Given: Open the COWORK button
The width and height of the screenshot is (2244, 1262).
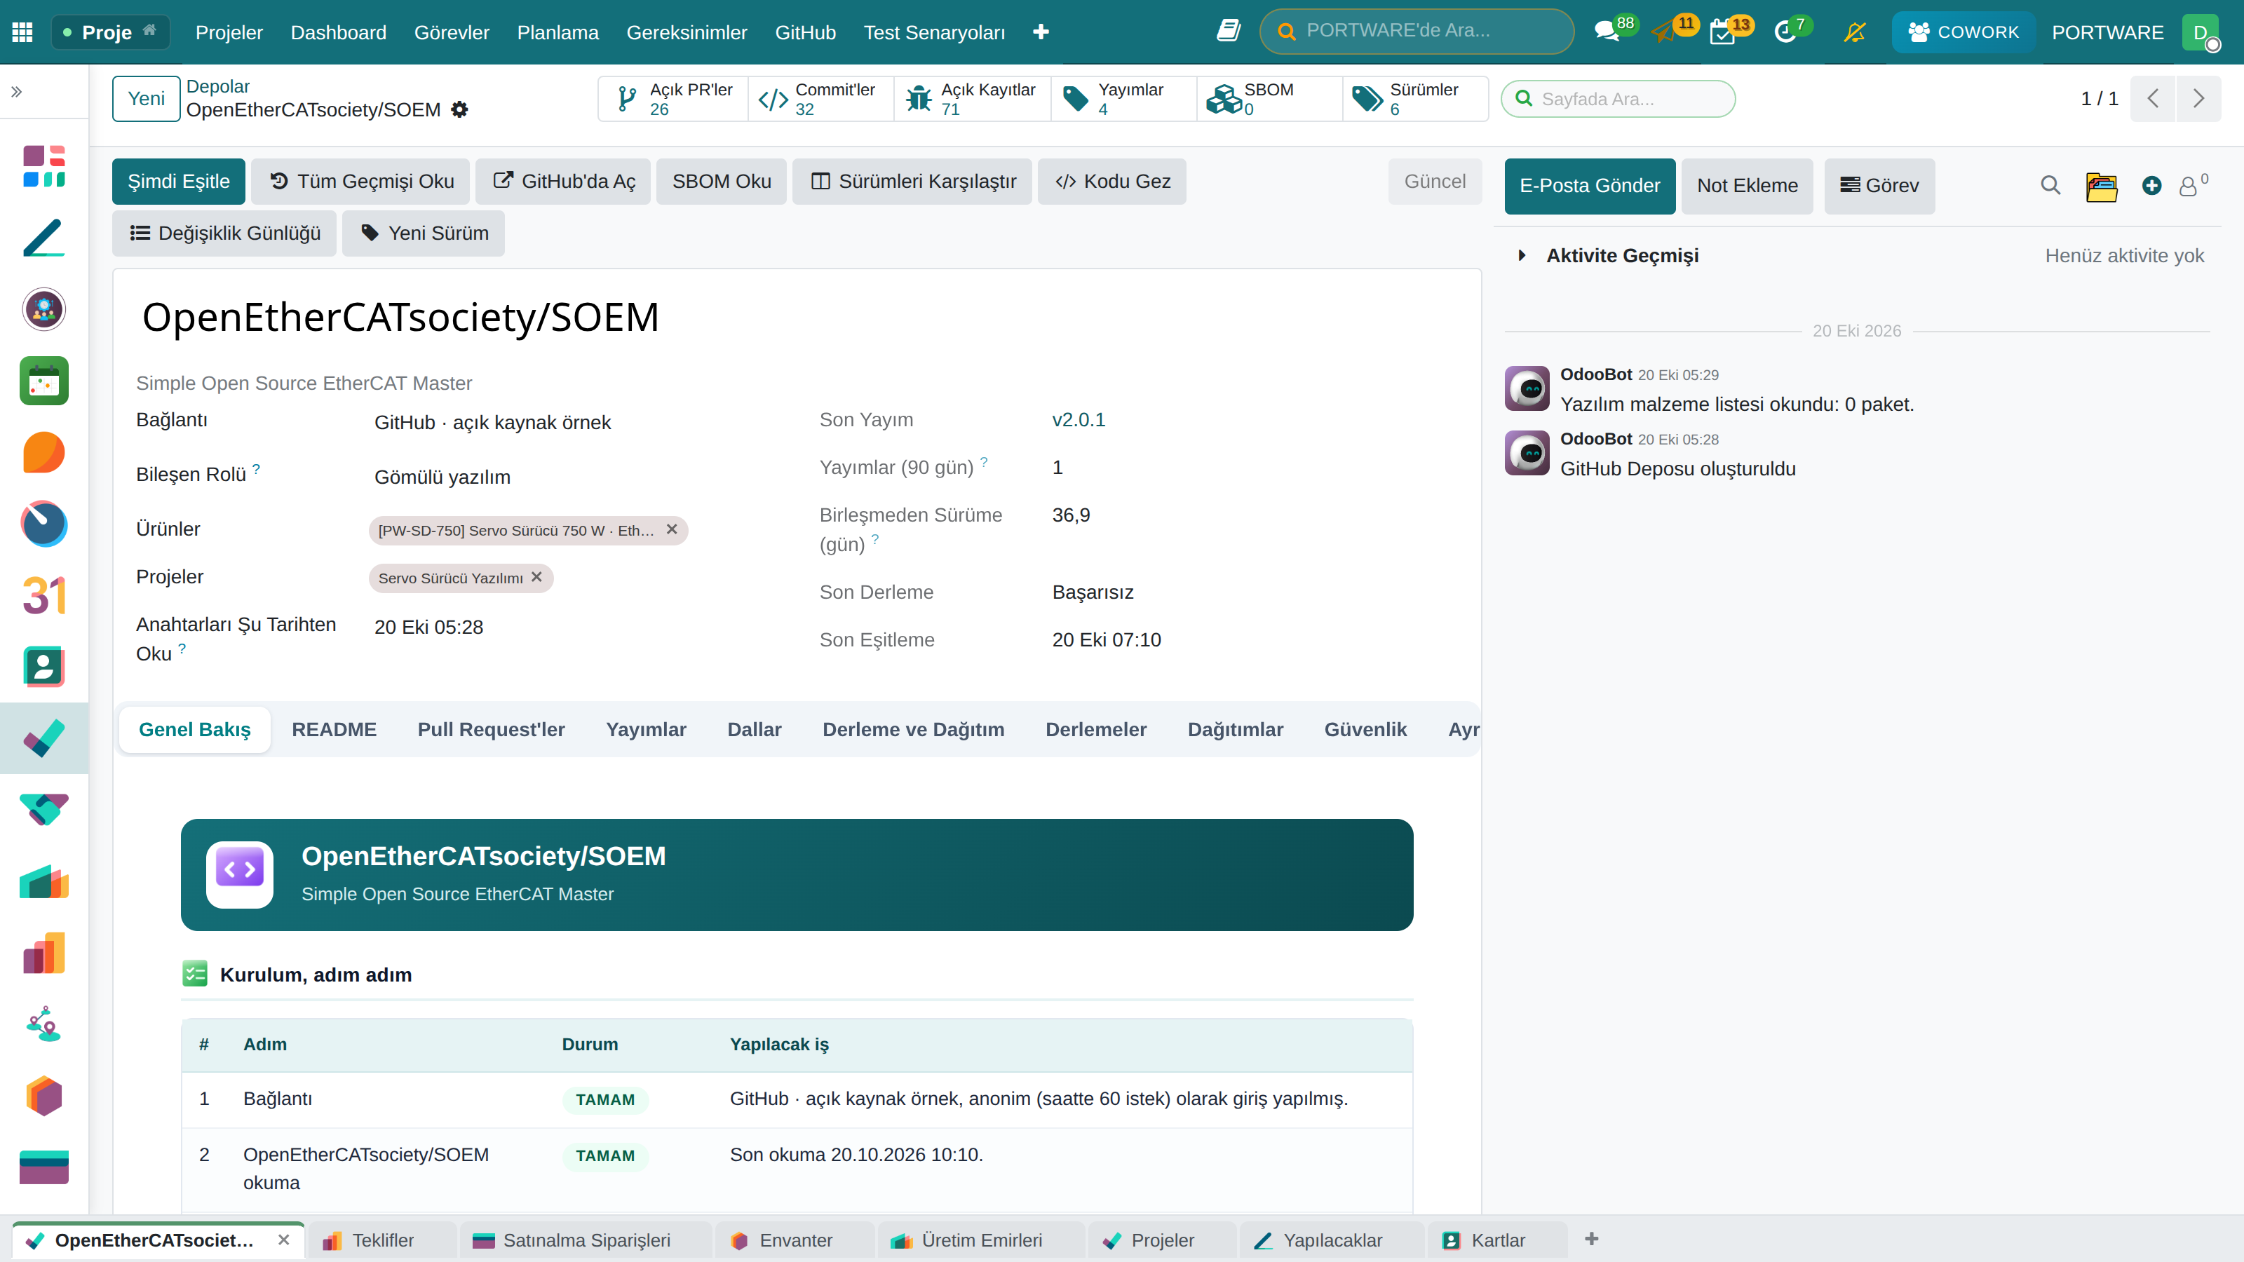Looking at the screenshot, I should (1963, 32).
